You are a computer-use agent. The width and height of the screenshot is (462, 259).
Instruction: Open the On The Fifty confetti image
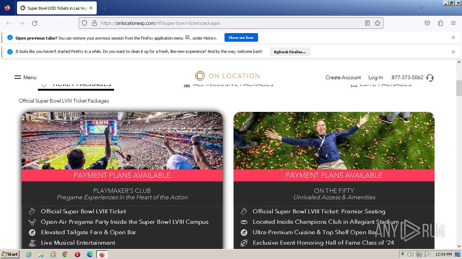tap(334, 141)
